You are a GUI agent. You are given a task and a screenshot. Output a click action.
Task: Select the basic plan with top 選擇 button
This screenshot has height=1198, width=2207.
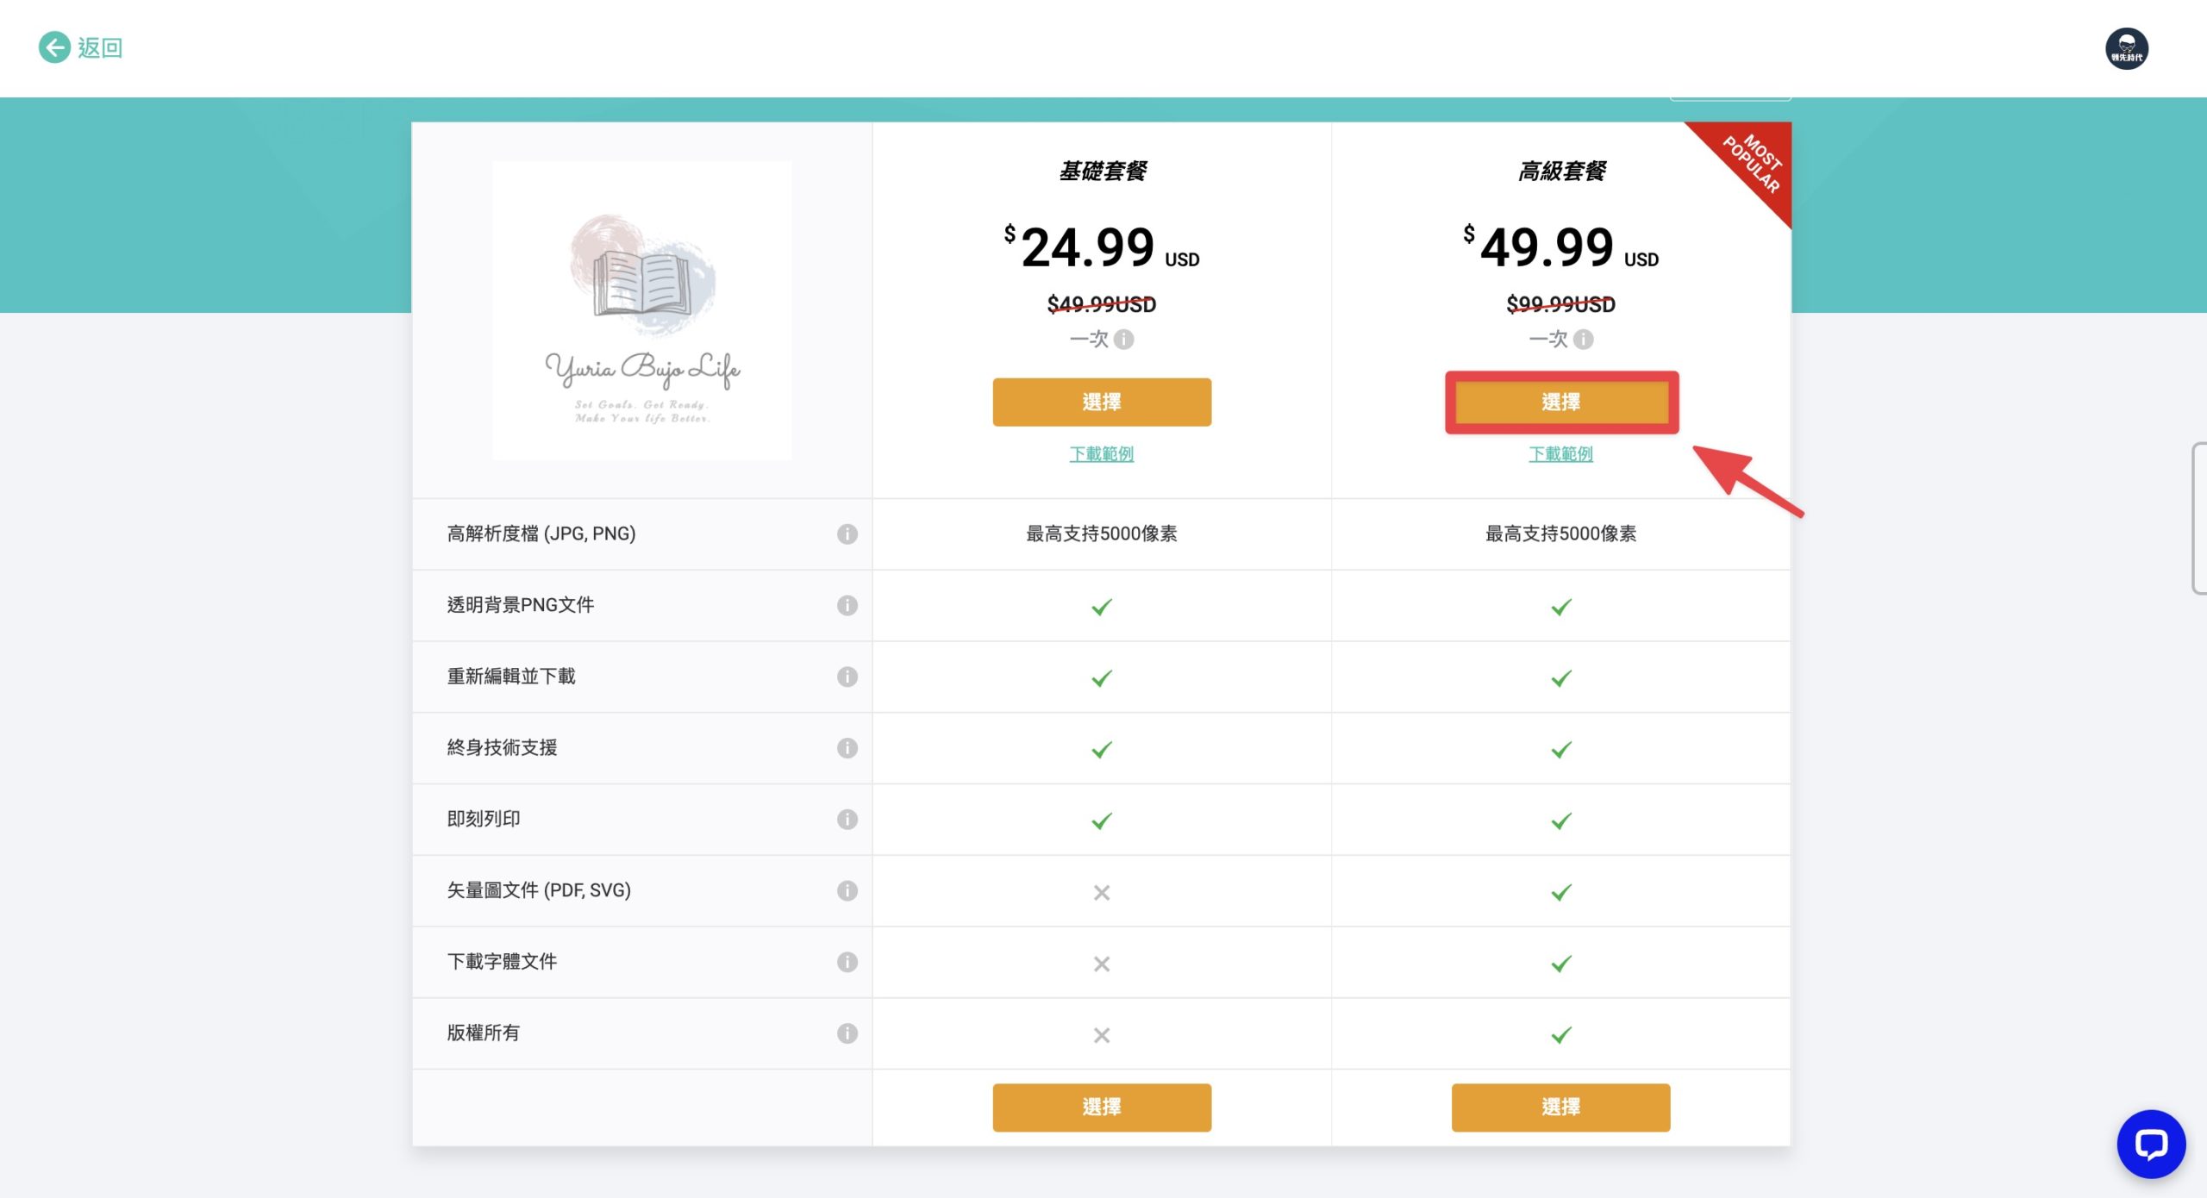1102,402
